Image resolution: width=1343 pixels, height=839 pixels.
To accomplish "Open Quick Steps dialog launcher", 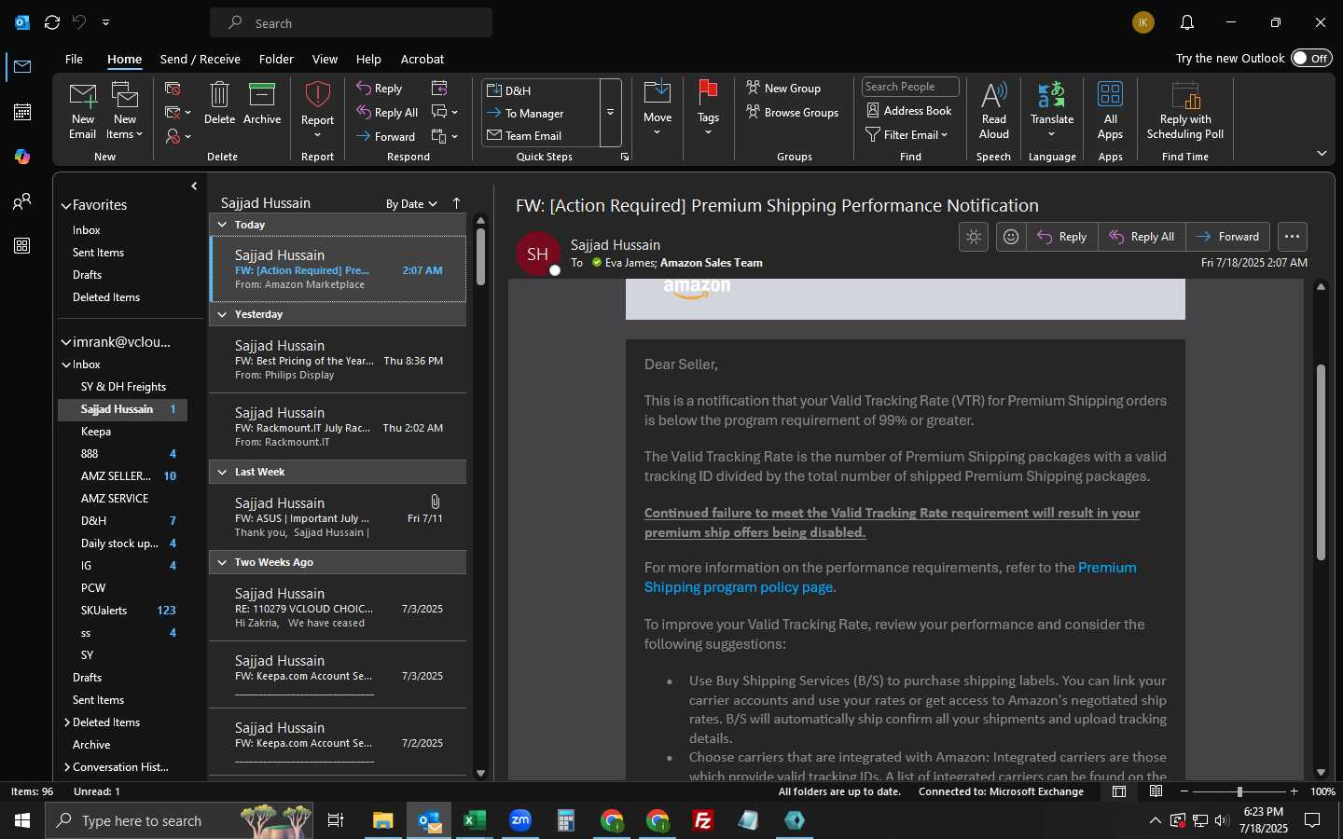I will pyautogui.click(x=625, y=157).
